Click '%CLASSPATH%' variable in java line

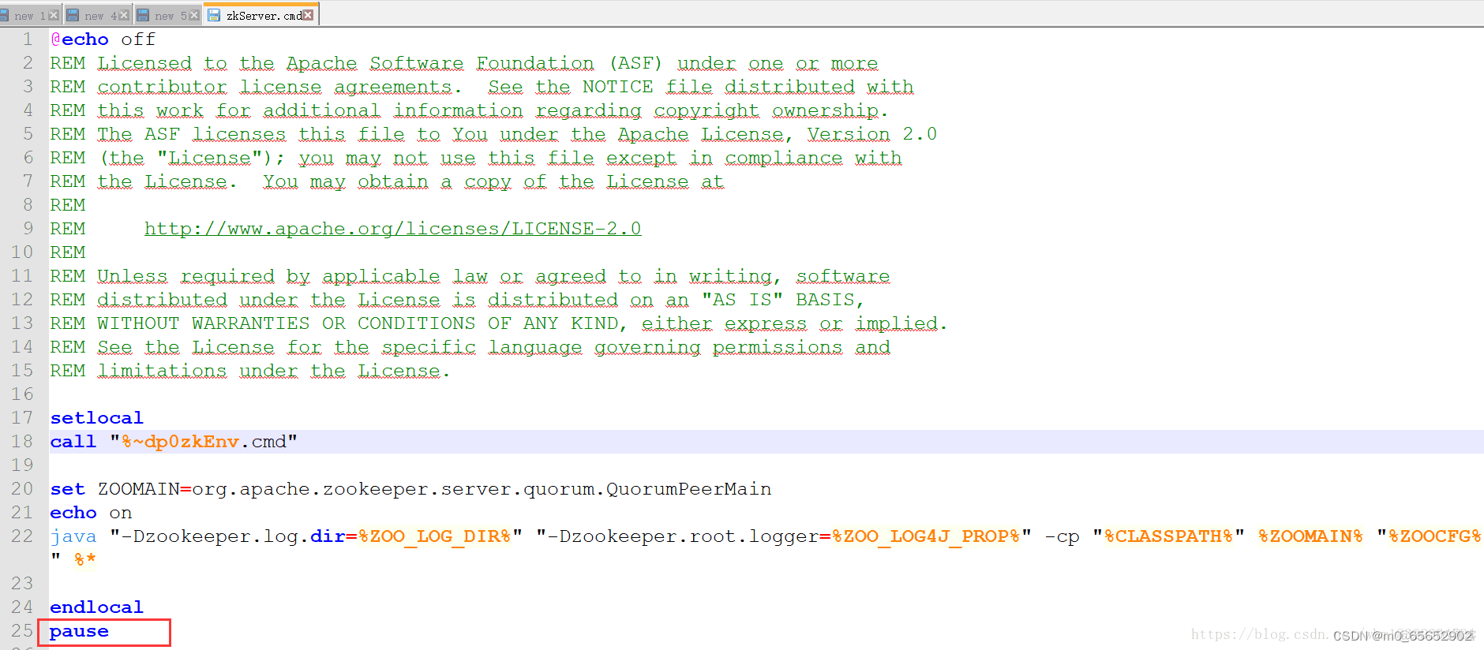point(1168,536)
